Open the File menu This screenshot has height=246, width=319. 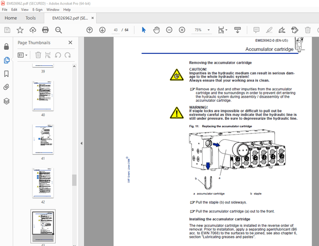[x=5, y=10]
